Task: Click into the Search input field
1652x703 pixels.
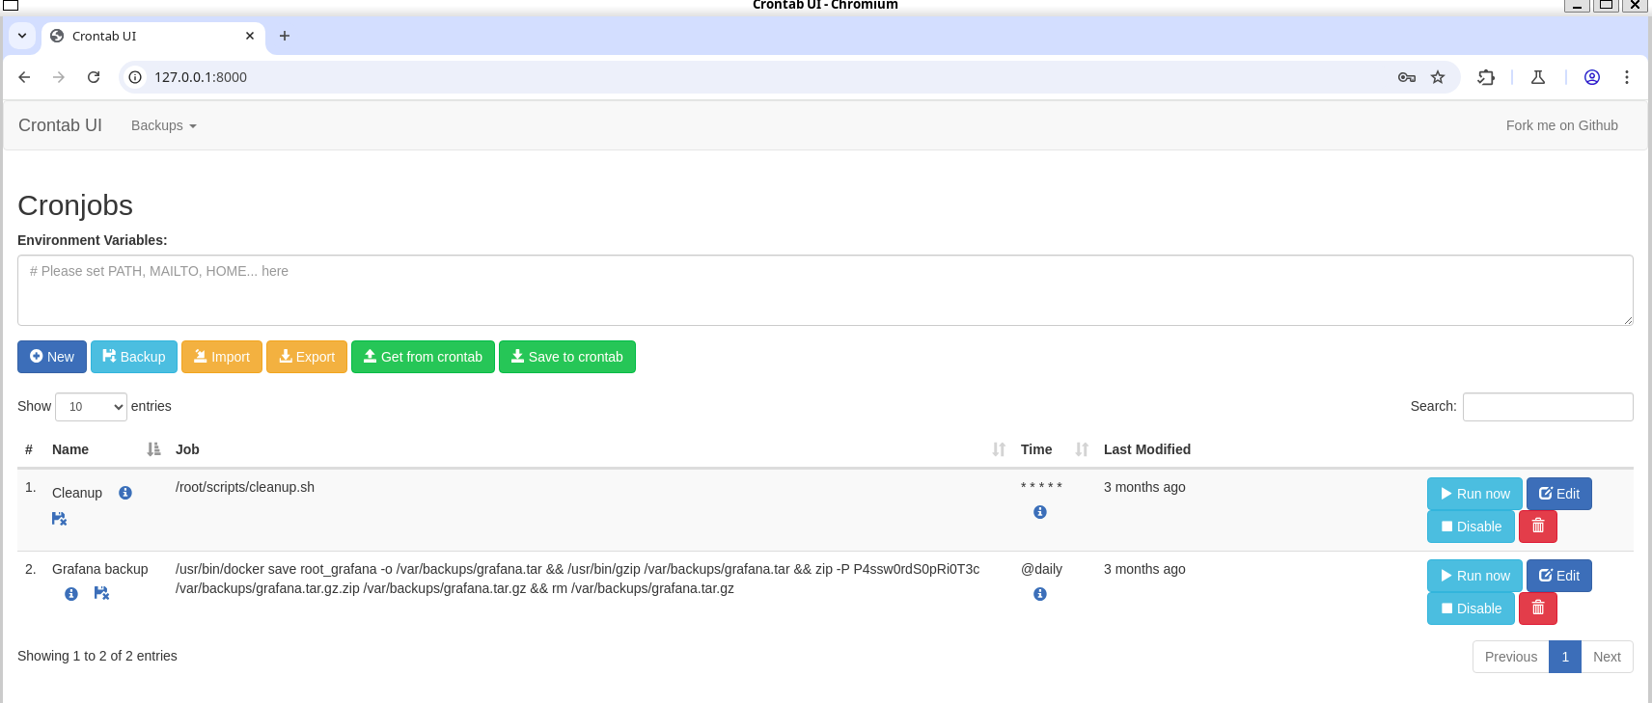Action: (1547, 407)
